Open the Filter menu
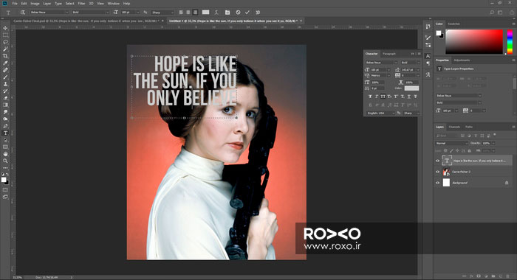 (x=81, y=3)
